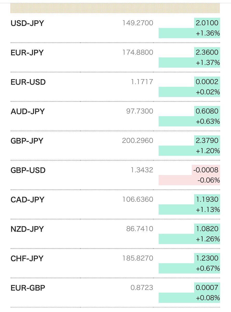231x312 pixels.
Task: Select the GBP-USD pair label
Action: tap(28, 170)
